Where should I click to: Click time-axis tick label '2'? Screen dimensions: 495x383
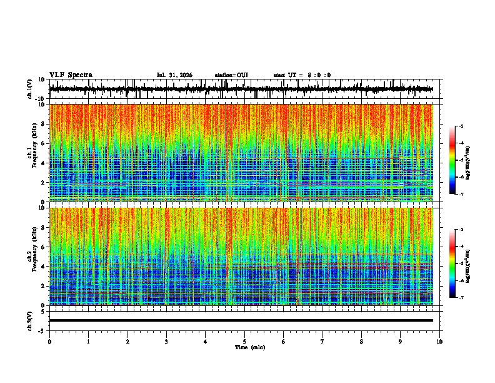127,342
